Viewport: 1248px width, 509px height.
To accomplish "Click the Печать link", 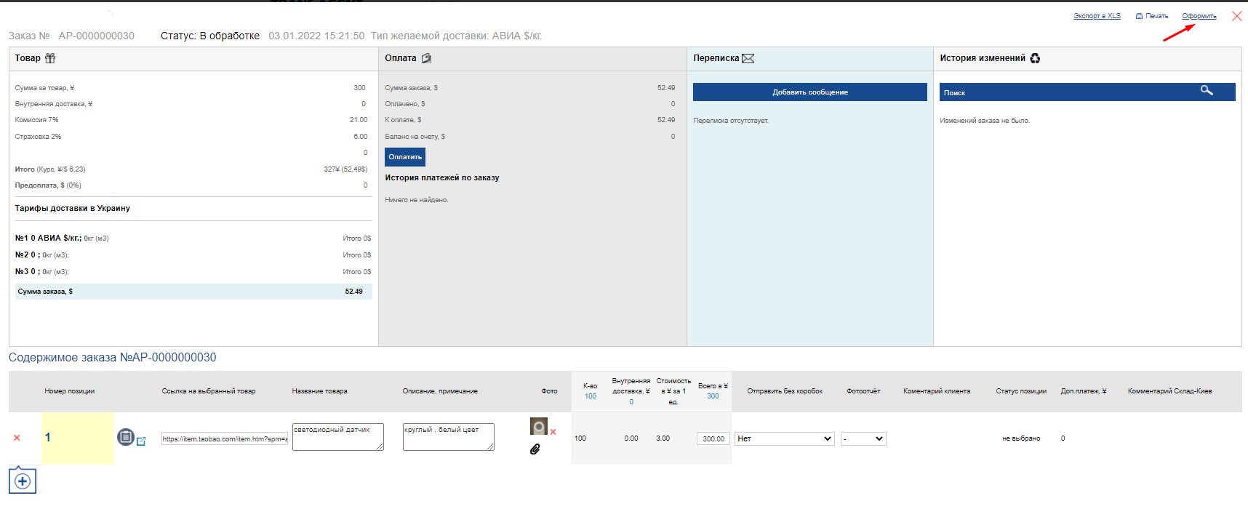I will tap(1152, 16).
